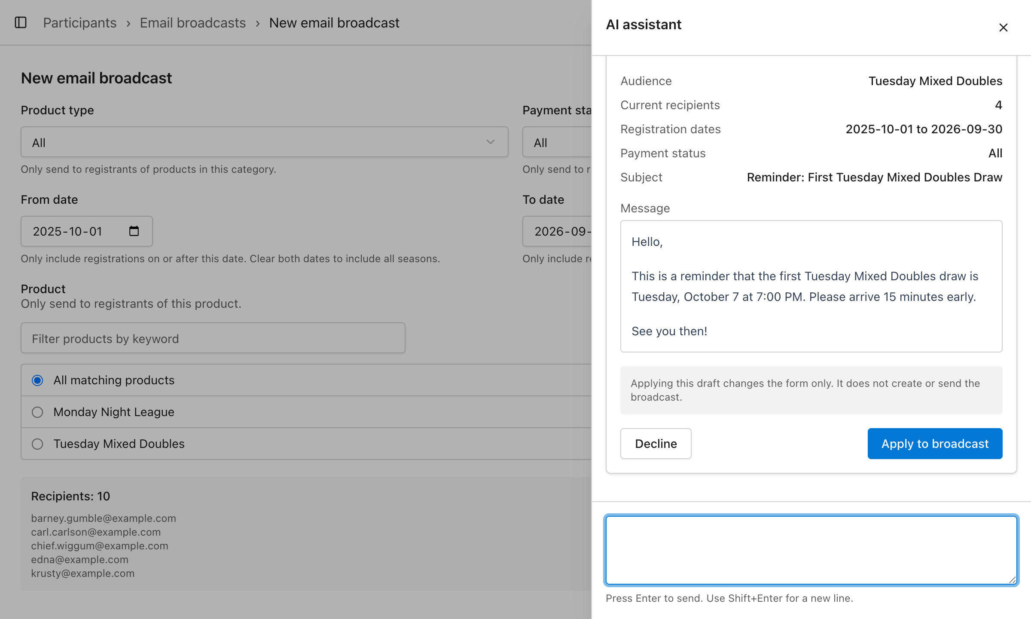Select the All matching products radio
1031x619 pixels.
[37, 380]
